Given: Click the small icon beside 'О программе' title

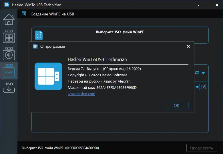Looking at the screenshot, I should [35, 46].
